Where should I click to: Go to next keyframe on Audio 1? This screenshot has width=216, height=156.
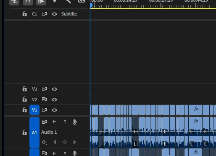75,142
